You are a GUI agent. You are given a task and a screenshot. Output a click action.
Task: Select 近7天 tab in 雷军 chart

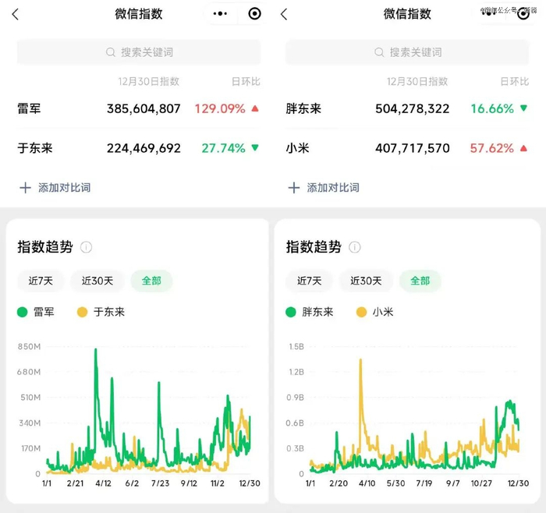coord(41,281)
